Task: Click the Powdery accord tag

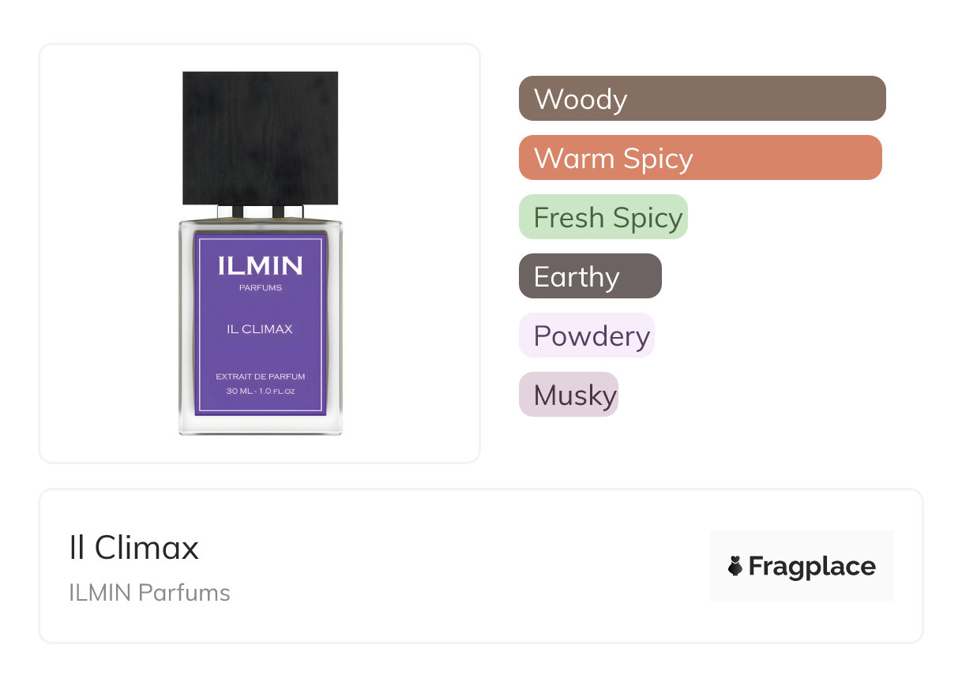Action: click(x=586, y=335)
